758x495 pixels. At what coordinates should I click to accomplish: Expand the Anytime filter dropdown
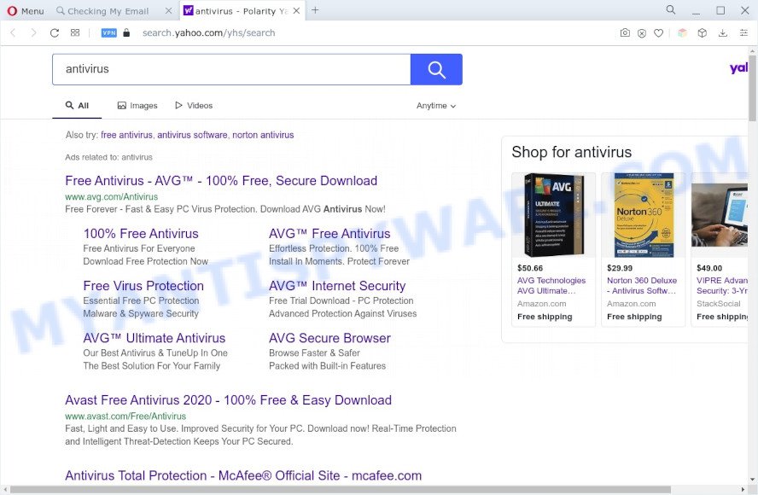click(x=436, y=105)
